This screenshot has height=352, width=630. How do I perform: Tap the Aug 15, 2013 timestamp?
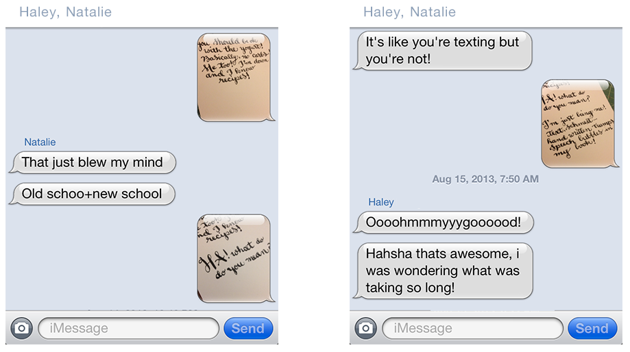[485, 179]
